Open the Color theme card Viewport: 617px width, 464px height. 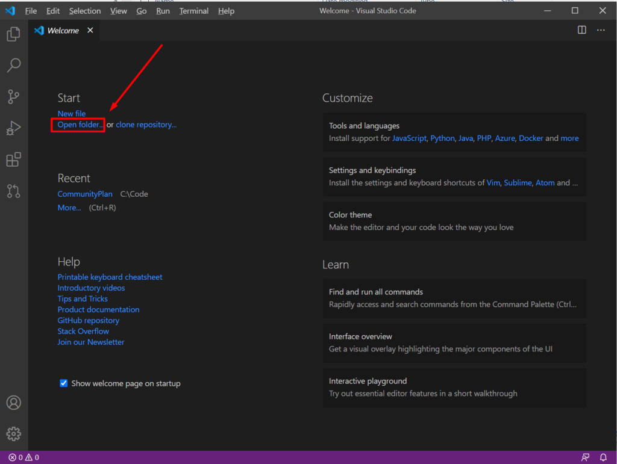(x=454, y=221)
